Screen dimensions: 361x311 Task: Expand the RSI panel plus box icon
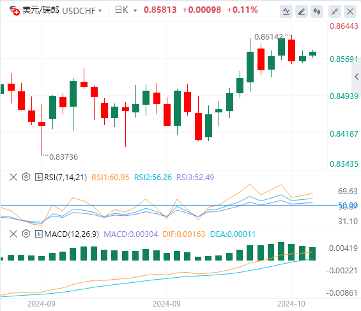coord(38,177)
